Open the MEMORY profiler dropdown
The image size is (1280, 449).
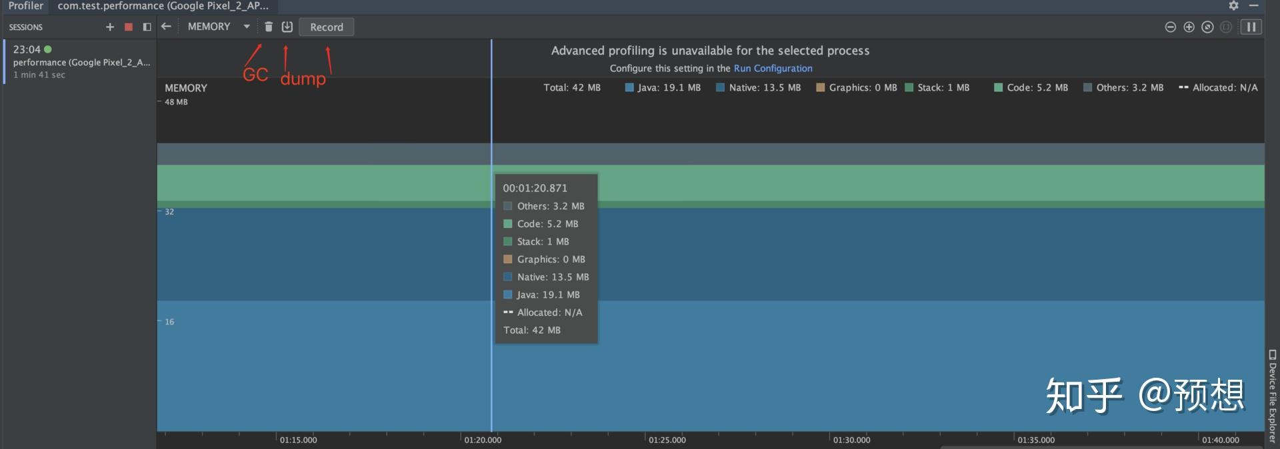(x=219, y=27)
